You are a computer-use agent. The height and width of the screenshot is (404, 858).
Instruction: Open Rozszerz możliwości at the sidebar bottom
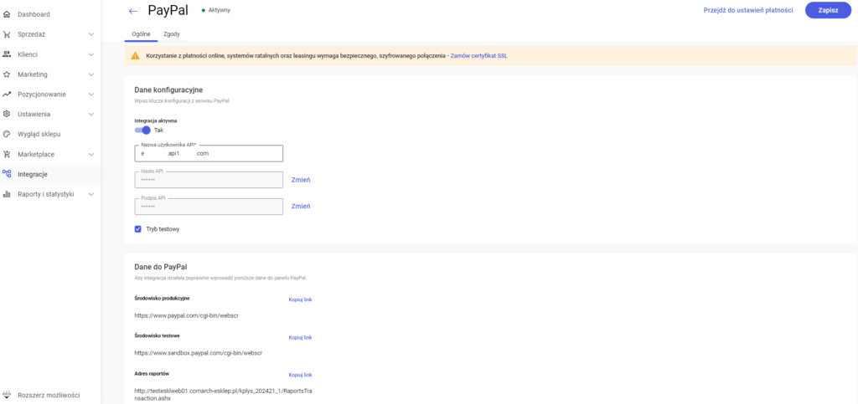coord(49,395)
